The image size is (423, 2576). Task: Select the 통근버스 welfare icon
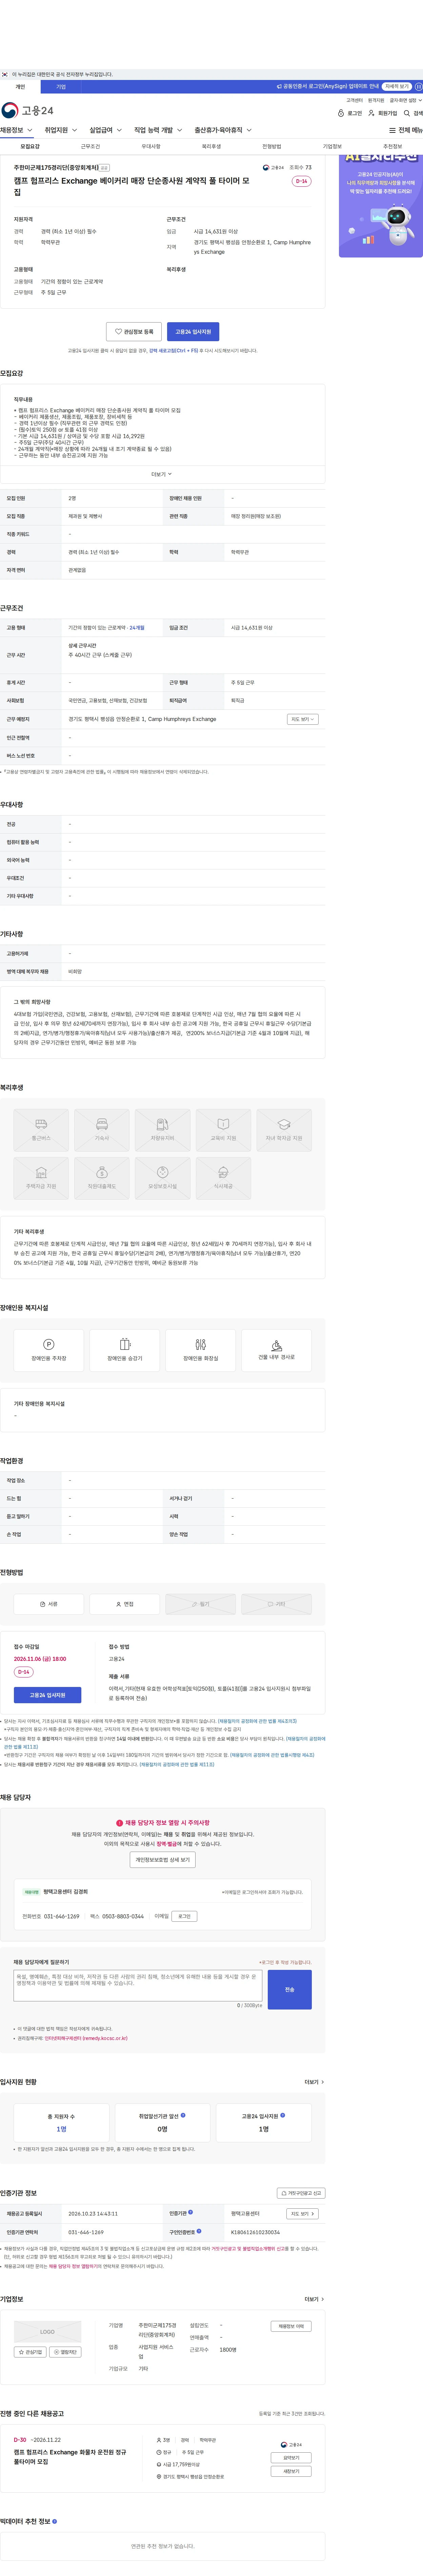click(x=41, y=1130)
